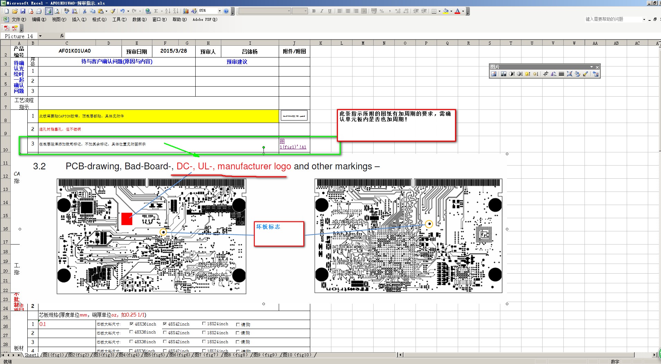Click the Name Box showing Picture 14

point(19,36)
